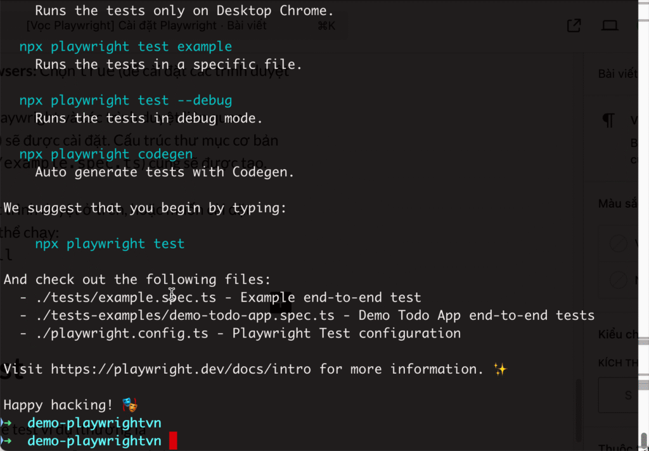The width and height of the screenshot is (649, 451).
Task: Click the sidebar panel vertical scrollbar thumb
Action: coord(579,410)
